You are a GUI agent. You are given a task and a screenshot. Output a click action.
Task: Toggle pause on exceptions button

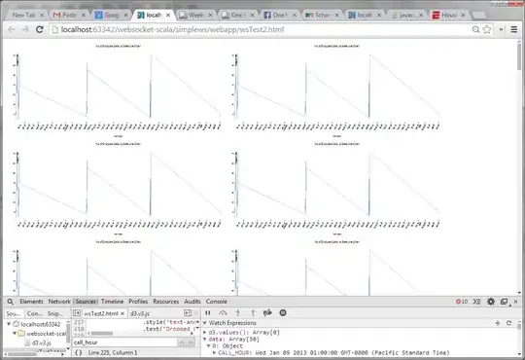coord(283,312)
